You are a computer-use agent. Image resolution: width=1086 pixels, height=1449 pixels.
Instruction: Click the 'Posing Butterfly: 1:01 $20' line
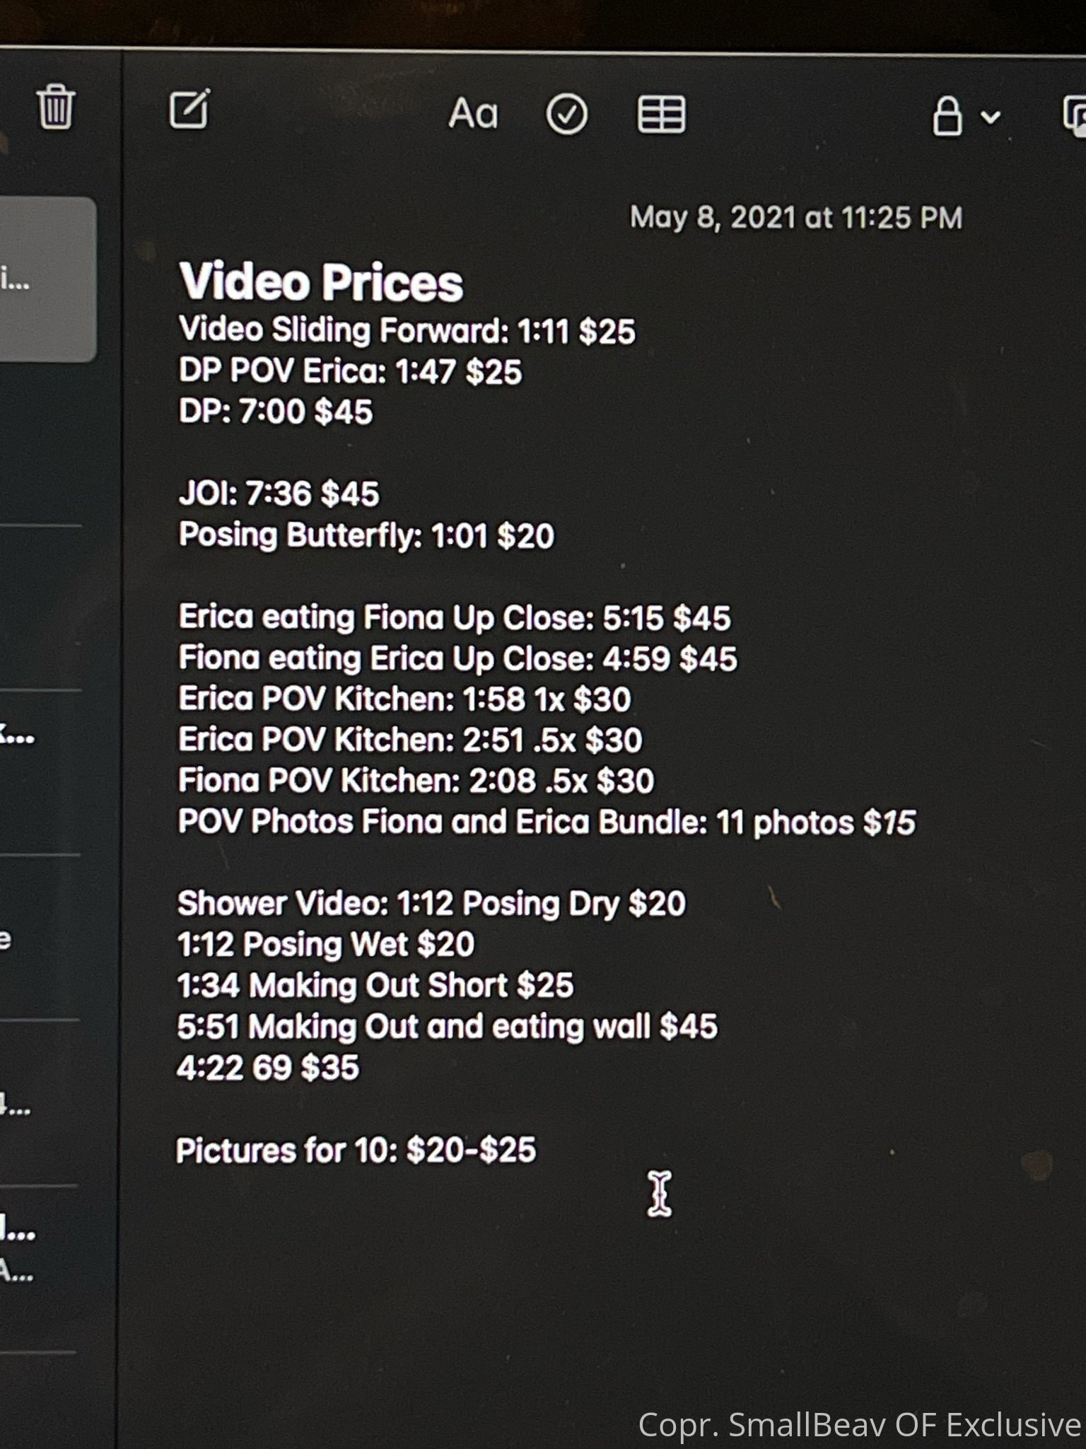(366, 535)
